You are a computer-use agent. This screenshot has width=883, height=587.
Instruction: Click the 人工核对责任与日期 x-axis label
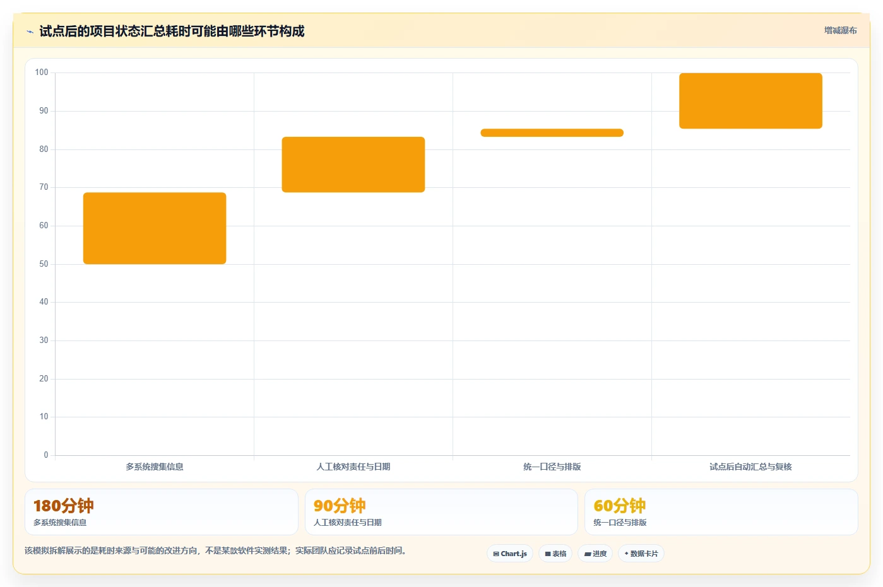click(x=353, y=467)
